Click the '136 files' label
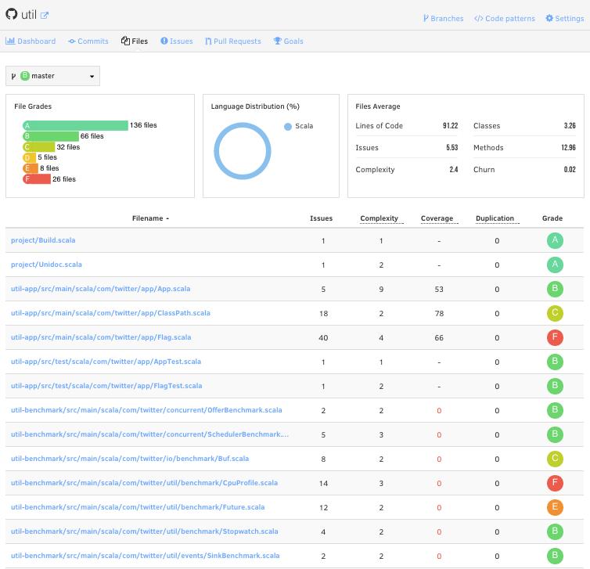The image size is (590, 569). (x=143, y=125)
